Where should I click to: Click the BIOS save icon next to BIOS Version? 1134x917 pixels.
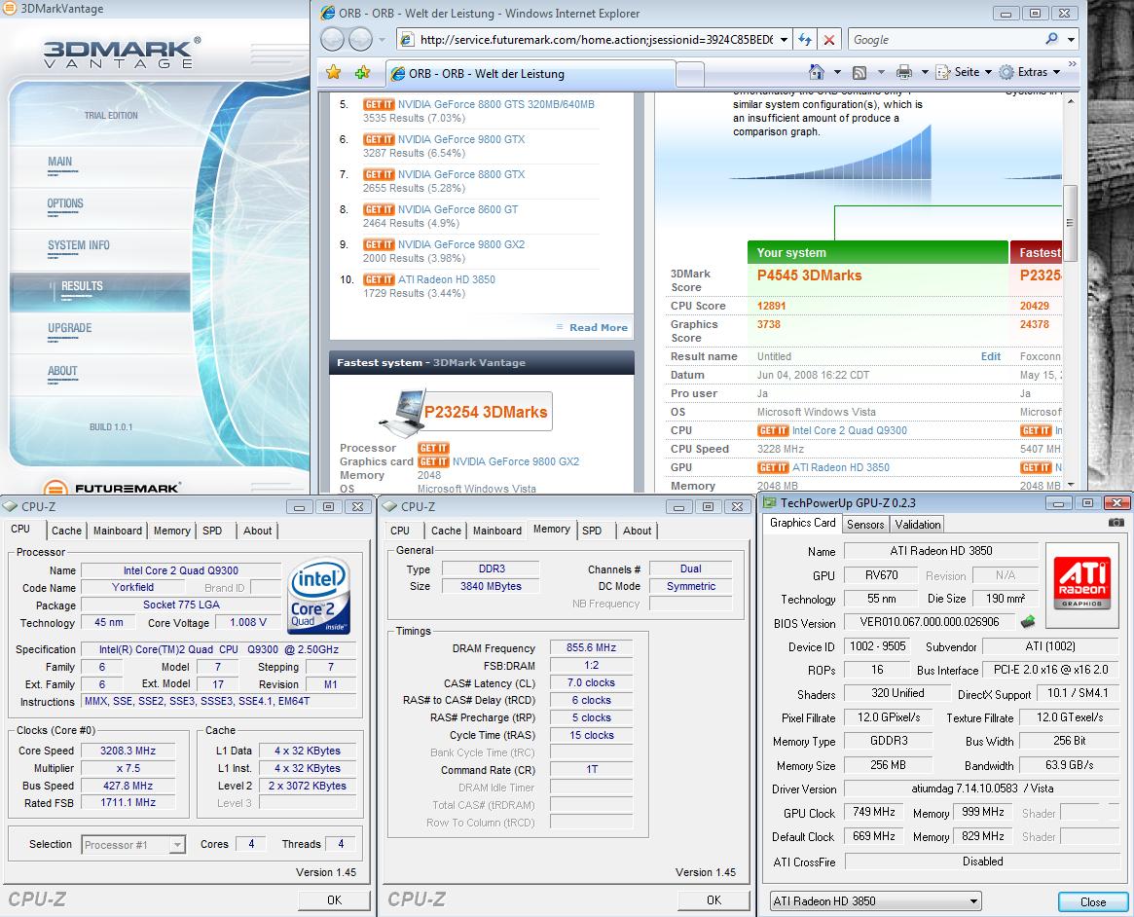pos(1028,621)
